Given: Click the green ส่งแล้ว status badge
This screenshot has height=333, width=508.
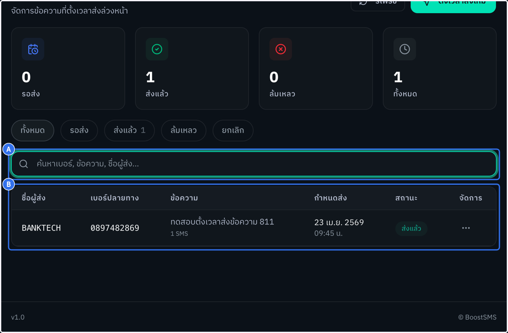Looking at the screenshot, I should point(411,228).
